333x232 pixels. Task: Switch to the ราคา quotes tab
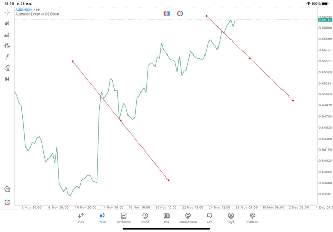tap(81, 218)
